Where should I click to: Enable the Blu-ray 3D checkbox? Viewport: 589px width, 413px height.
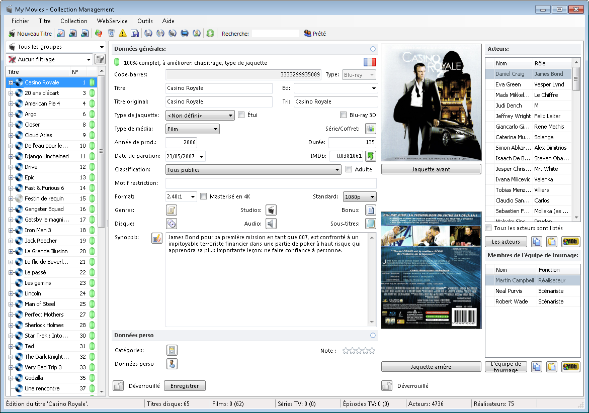point(343,115)
